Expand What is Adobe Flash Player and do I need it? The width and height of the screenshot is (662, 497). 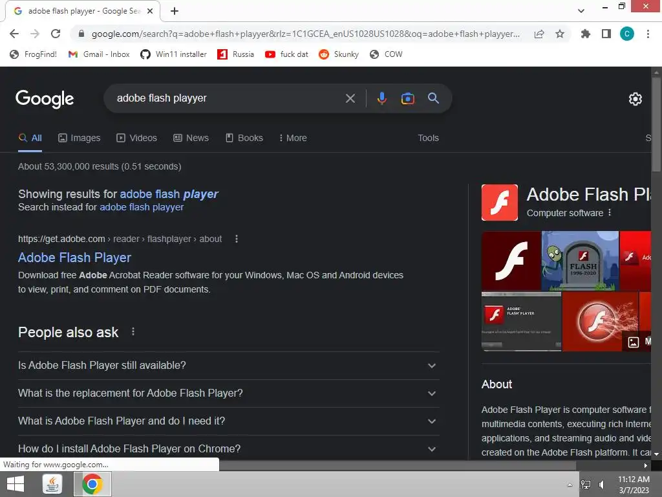[x=228, y=421]
